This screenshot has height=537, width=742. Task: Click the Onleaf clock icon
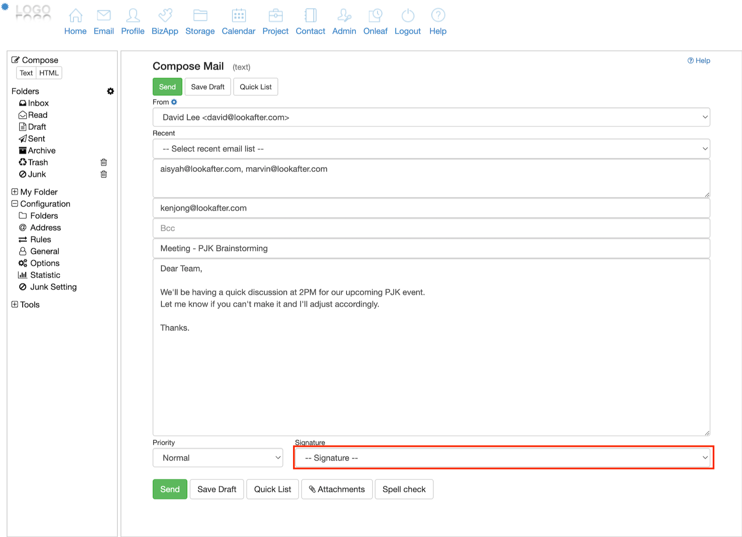click(x=375, y=16)
